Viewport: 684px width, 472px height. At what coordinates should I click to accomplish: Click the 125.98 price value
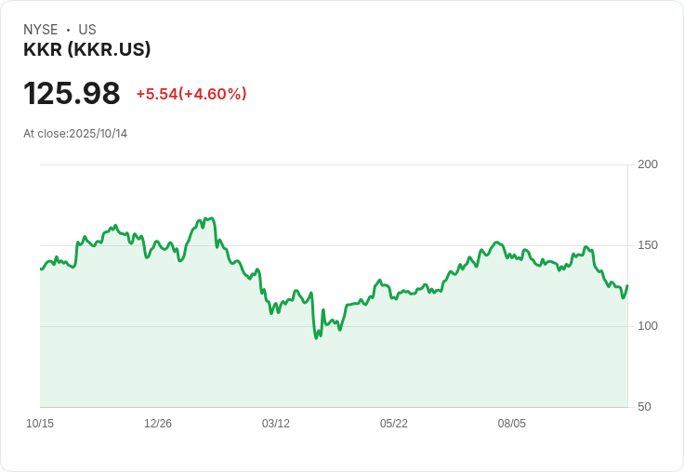click(72, 94)
